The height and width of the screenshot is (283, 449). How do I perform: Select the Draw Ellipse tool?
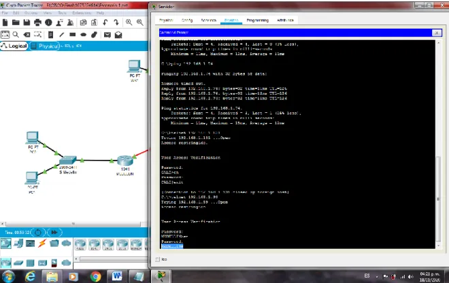click(83, 35)
